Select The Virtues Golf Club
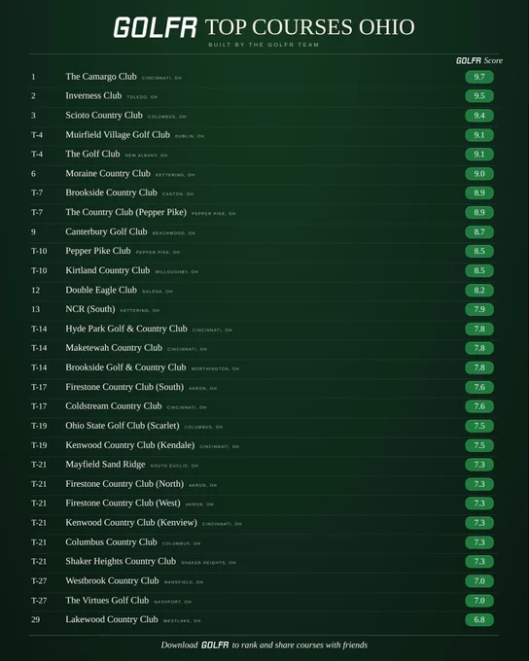The height and width of the screenshot is (661, 529). tap(107, 600)
